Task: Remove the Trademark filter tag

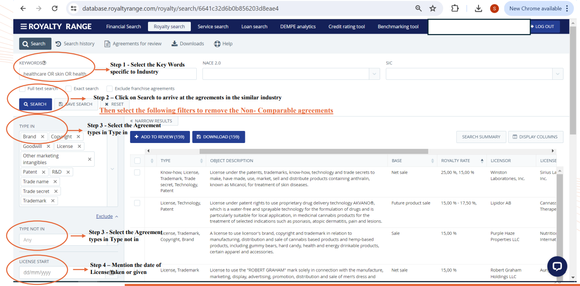Action: [x=53, y=201]
